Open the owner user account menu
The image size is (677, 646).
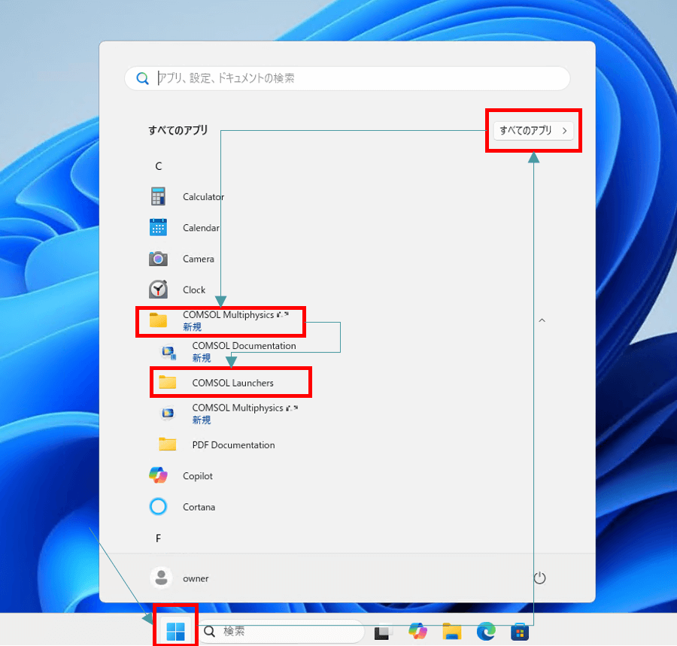click(181, 578)
